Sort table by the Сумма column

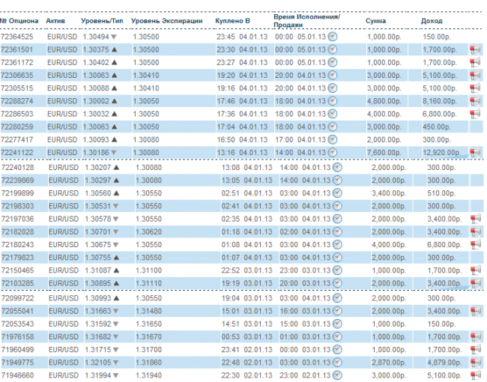[x=375, y=20]
